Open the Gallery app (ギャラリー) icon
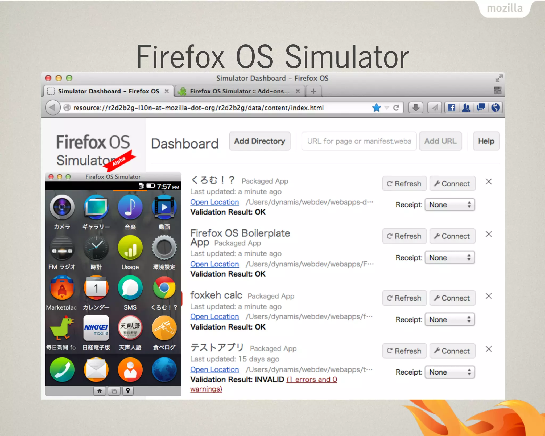Screen dimensions: 545x436 (x=96, y=207)
